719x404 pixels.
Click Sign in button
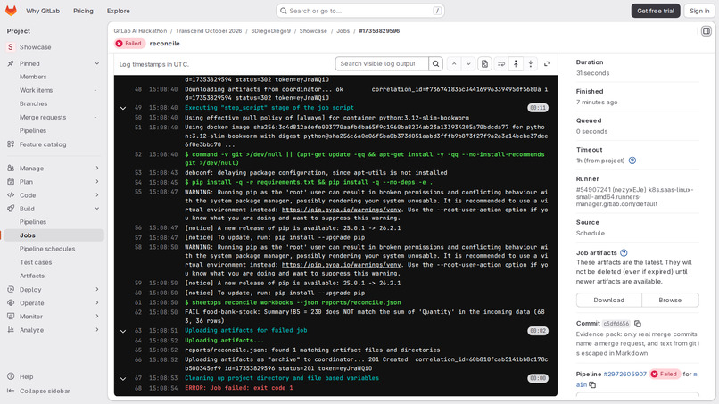click(x=699, y=11)
